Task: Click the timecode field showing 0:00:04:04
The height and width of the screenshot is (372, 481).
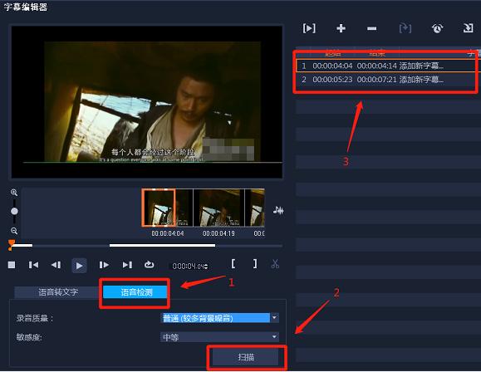Action: click(x=188, y=267)
